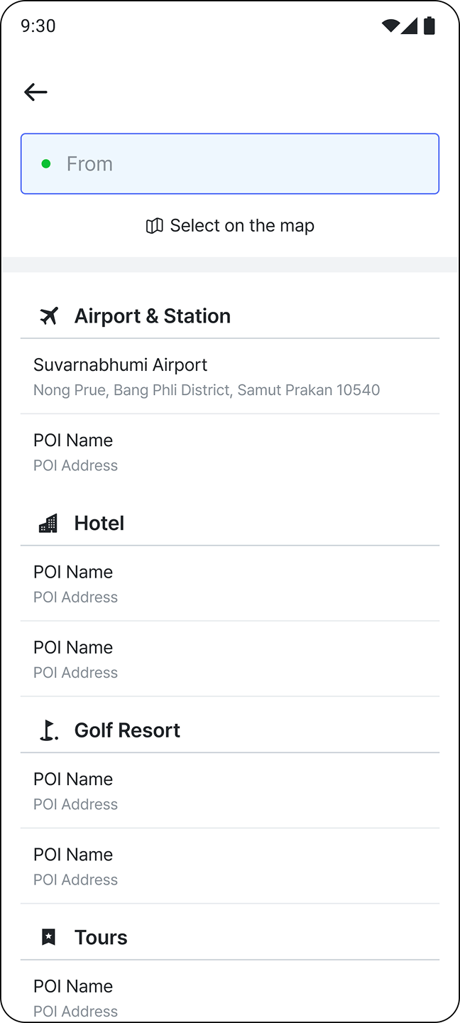Tap the back arrow icon
This screenshot has width=460, height=1023.
tap(35, 92)
